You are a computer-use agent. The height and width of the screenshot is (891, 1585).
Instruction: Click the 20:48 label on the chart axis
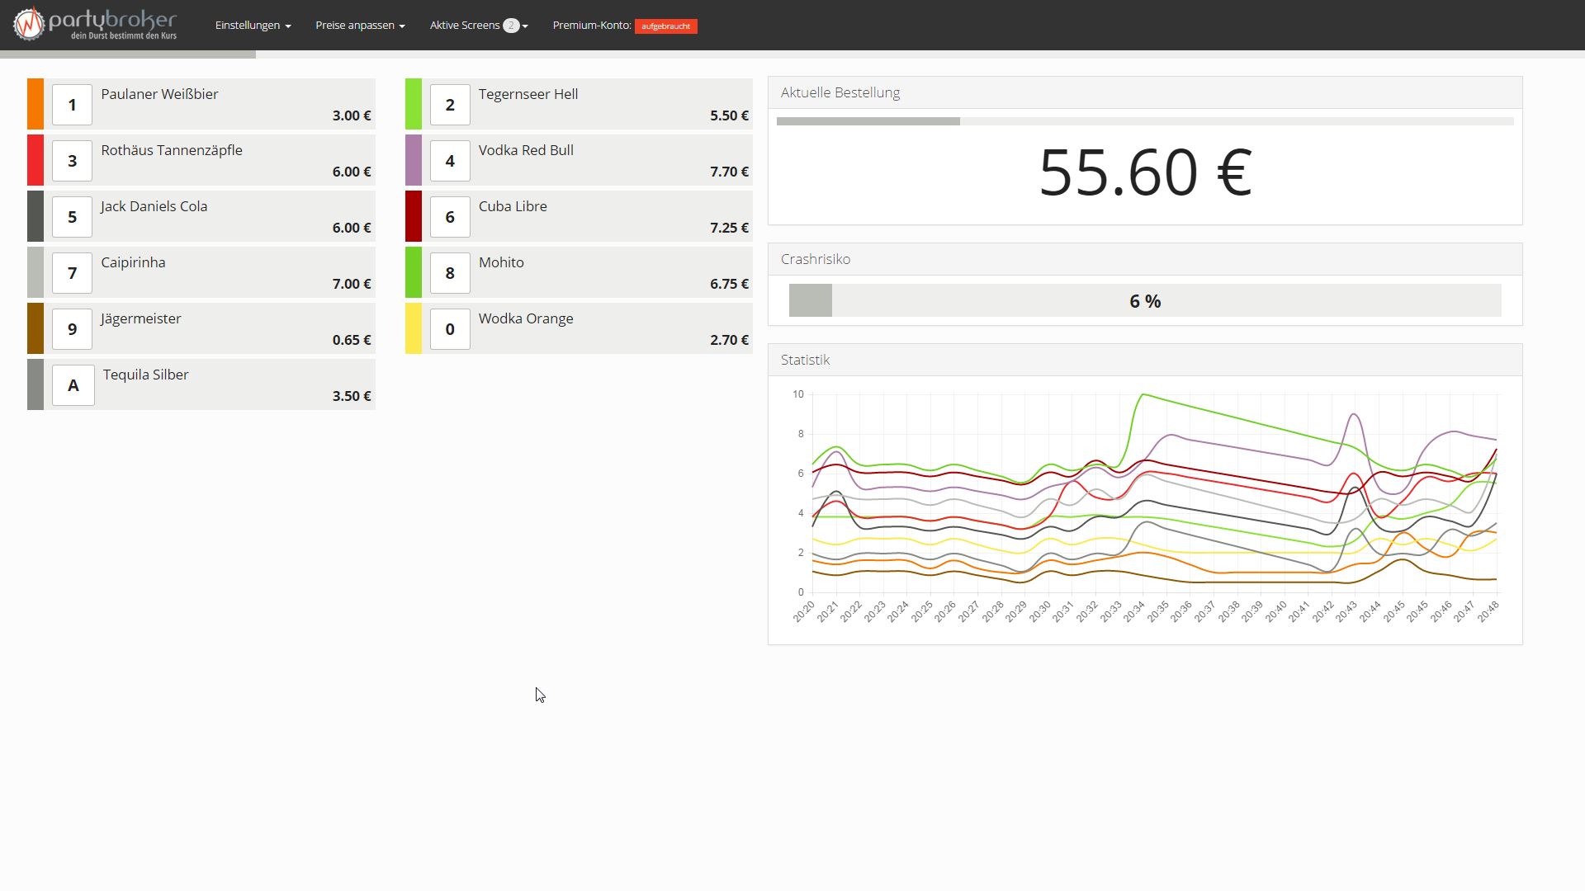click(1488, 611)
